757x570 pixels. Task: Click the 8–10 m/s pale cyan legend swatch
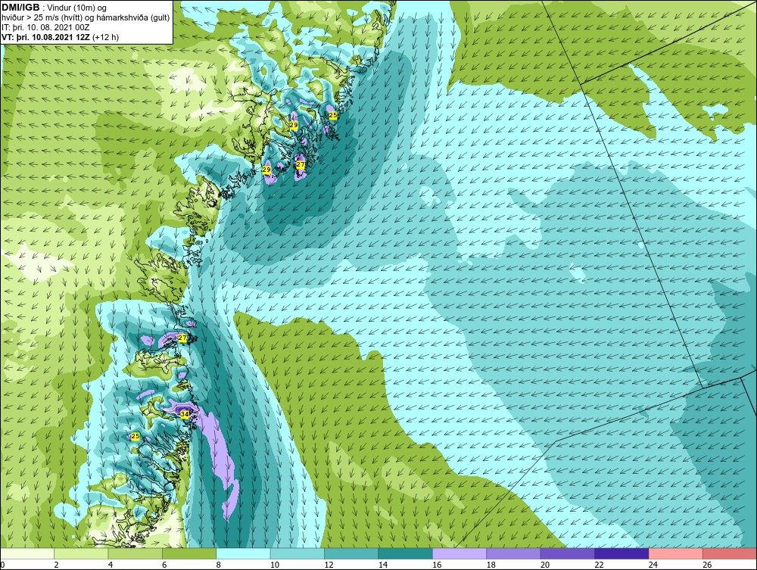(x=243, y=553)
